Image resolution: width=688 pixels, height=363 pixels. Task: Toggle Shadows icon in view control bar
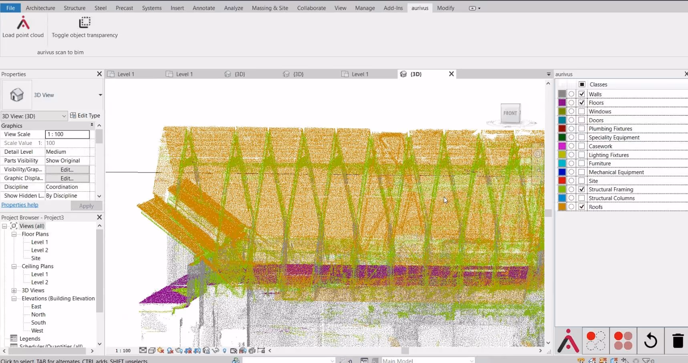click(x=170, y=351)
